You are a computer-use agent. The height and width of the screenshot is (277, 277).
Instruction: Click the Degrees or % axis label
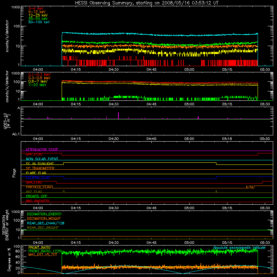click(9, 259)
